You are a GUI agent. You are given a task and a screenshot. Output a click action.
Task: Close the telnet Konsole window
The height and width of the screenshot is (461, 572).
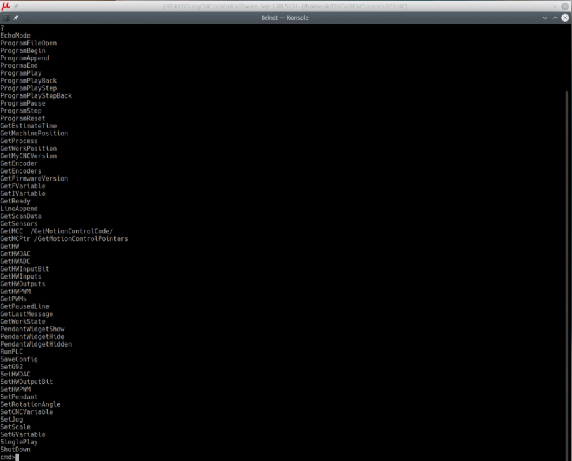[x=565, y=17]
